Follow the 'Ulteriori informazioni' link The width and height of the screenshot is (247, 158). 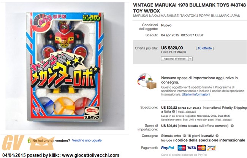point(196,94)
